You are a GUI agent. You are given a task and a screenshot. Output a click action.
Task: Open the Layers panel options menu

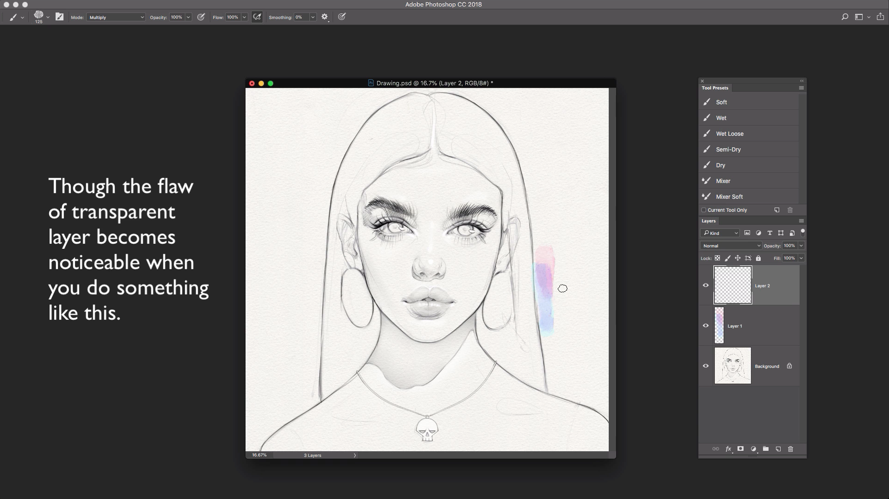801,221
